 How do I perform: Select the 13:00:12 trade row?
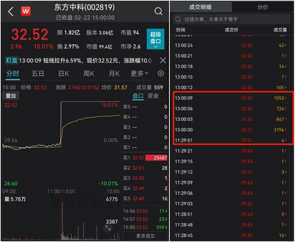pos(232,88)
